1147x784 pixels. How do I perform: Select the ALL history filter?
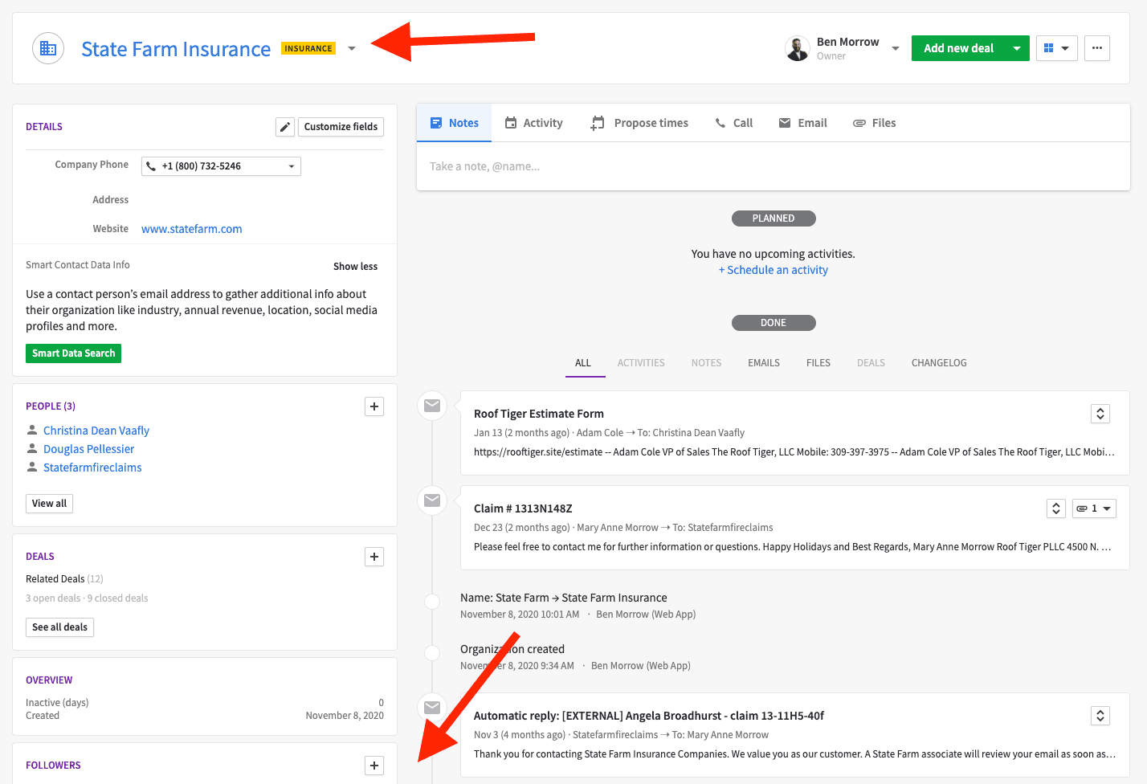[583, 363]
